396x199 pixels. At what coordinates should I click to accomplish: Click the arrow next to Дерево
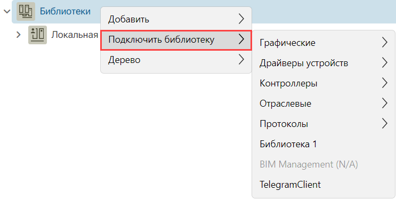click(241, 60)
